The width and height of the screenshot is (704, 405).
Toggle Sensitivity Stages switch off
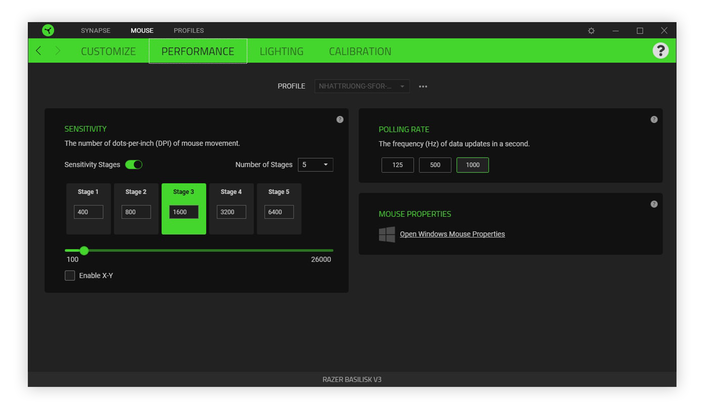pos(134,165)
